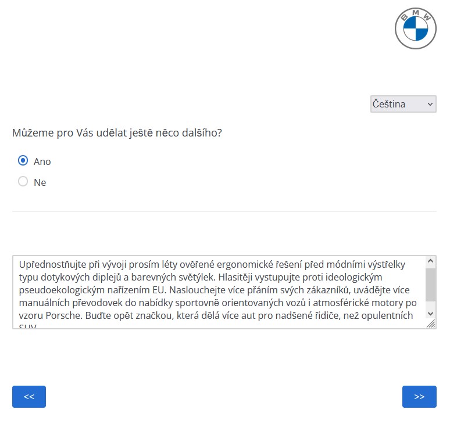This screenshot has height=424, width=450.
Task: Select the Ne radio button
Action: tap(23, 182)
